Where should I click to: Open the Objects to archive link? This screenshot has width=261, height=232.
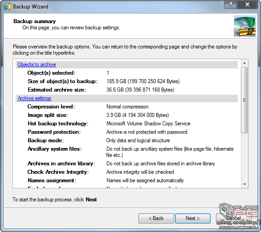point(37,64)
